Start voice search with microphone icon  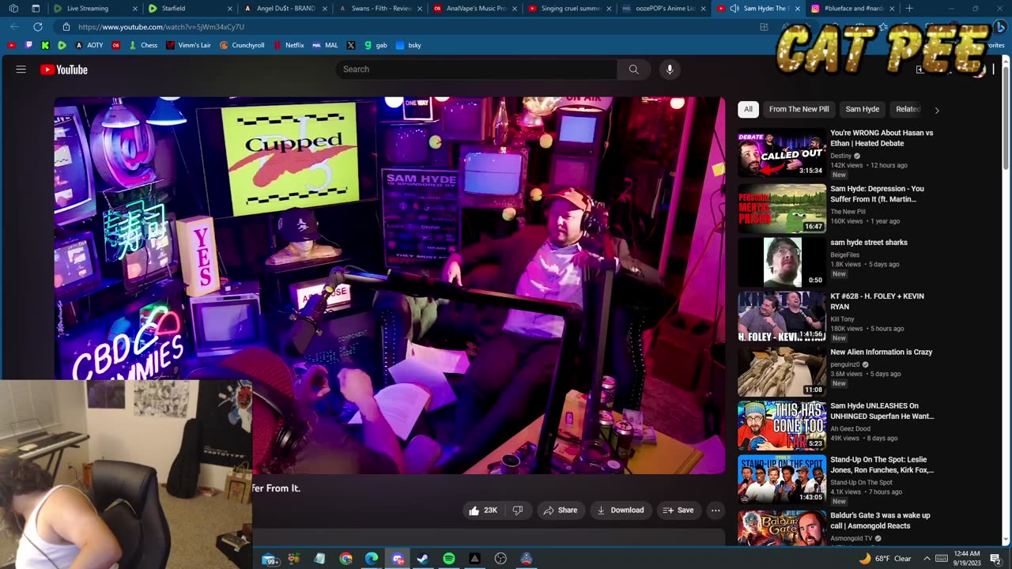pos(670,70)
